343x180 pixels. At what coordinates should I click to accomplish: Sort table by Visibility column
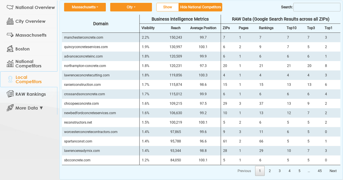148,28
